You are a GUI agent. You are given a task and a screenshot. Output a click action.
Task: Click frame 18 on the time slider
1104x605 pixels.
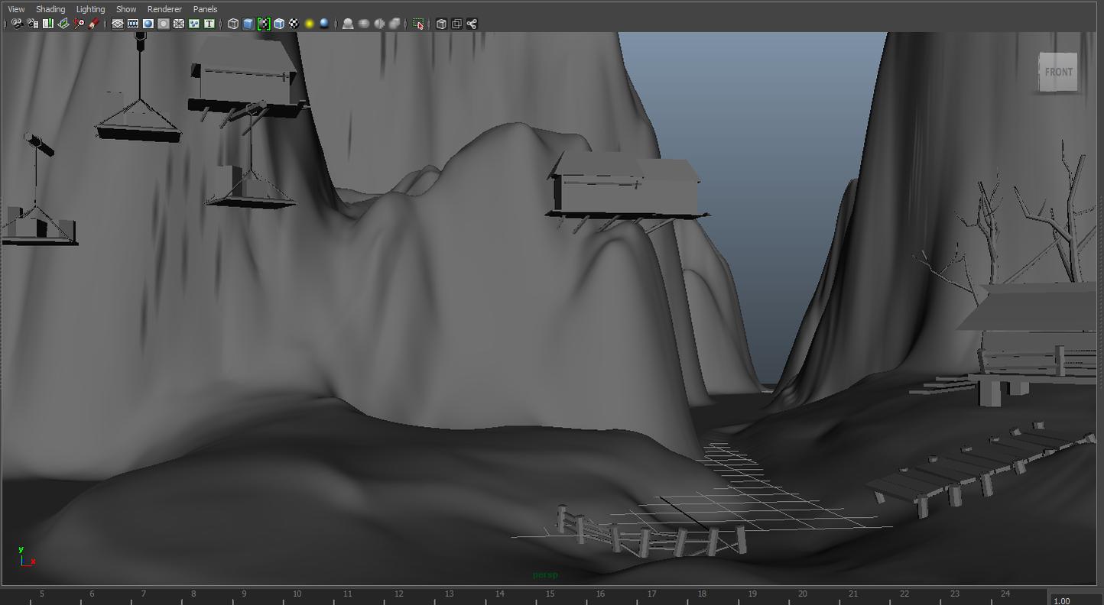pos(702,595)
